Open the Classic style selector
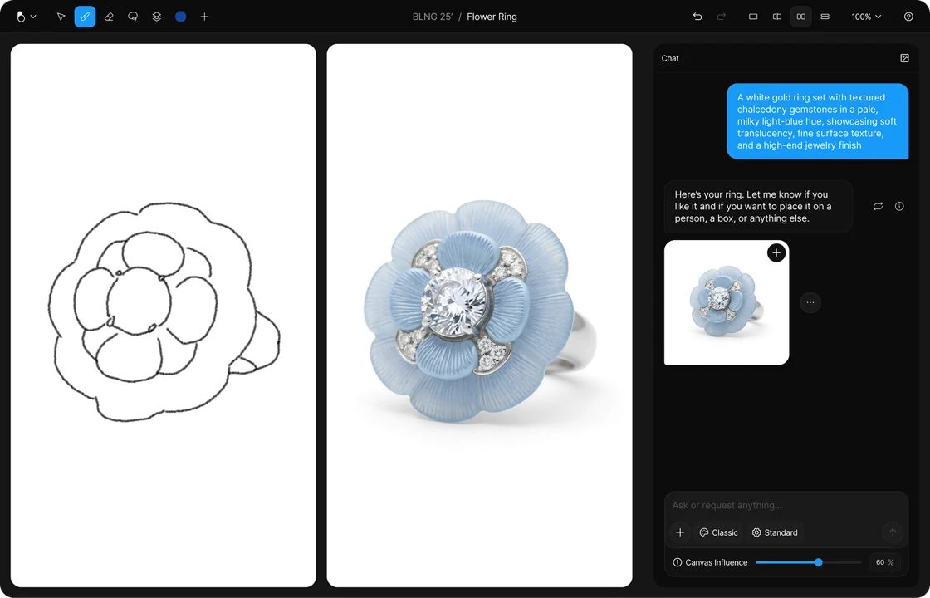This screenshot has height=598, width=930. [718, 532]
